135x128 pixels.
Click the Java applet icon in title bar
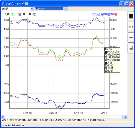3,4
